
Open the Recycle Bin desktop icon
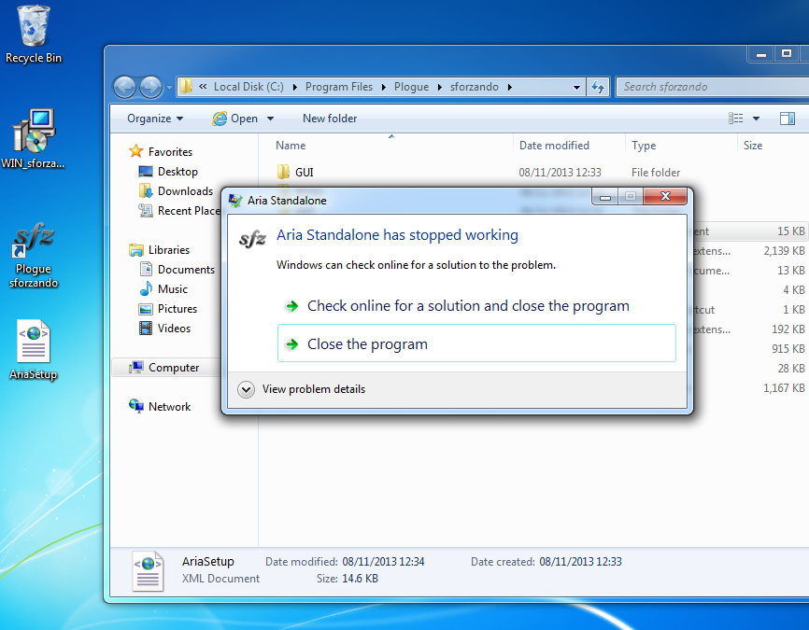(x=33, y=35)
